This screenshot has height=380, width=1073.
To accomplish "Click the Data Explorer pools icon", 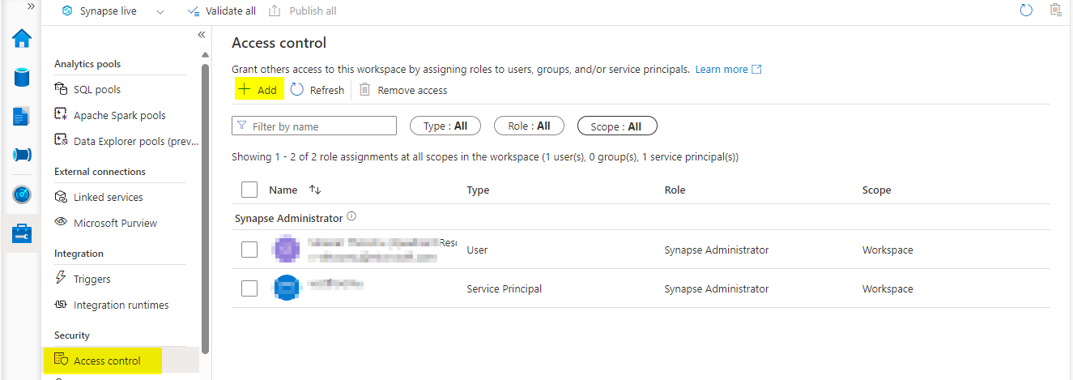I will click(x=60, y=140).
